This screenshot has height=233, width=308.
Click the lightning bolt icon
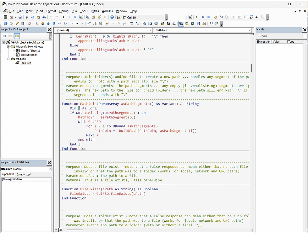tap(107, 24)
